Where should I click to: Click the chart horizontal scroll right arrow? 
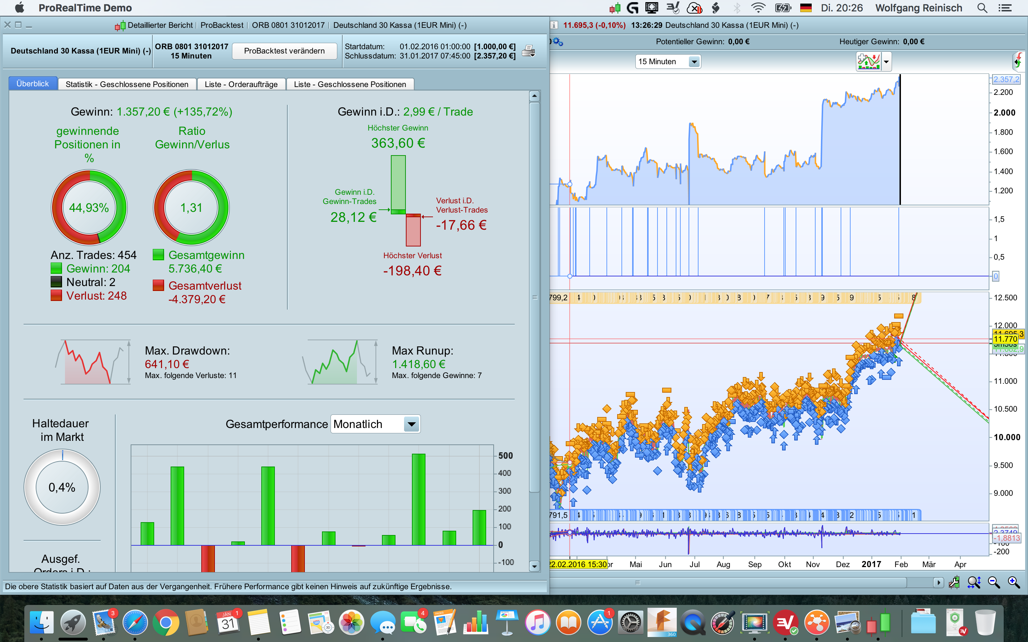coord(938,582)
